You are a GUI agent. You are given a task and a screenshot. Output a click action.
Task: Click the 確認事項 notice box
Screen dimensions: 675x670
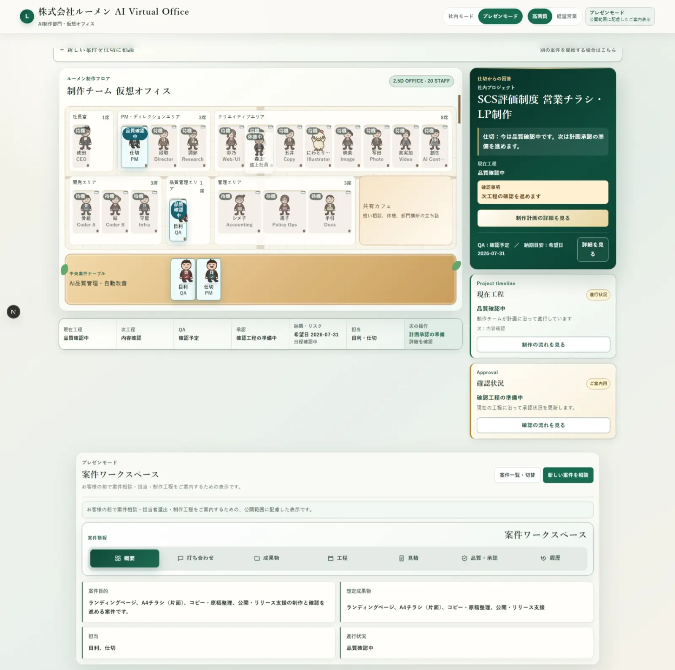pos(543,192)
